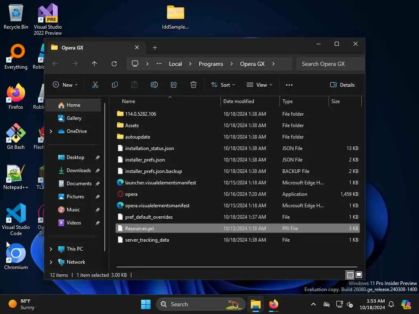Unpin Documents from Quick access
Screen dimensions: 419x314
[x=97, y=184]
